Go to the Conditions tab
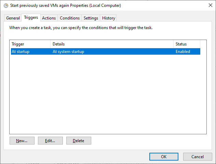Screen dimensions: 216x164 [70, 18]
